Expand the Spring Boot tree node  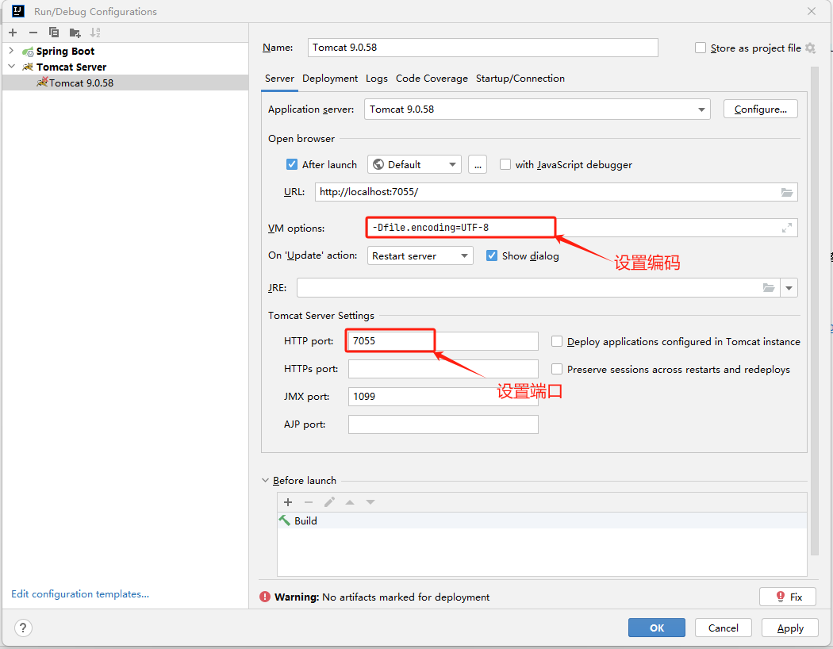pyautogui.click(x=11, y=51)
